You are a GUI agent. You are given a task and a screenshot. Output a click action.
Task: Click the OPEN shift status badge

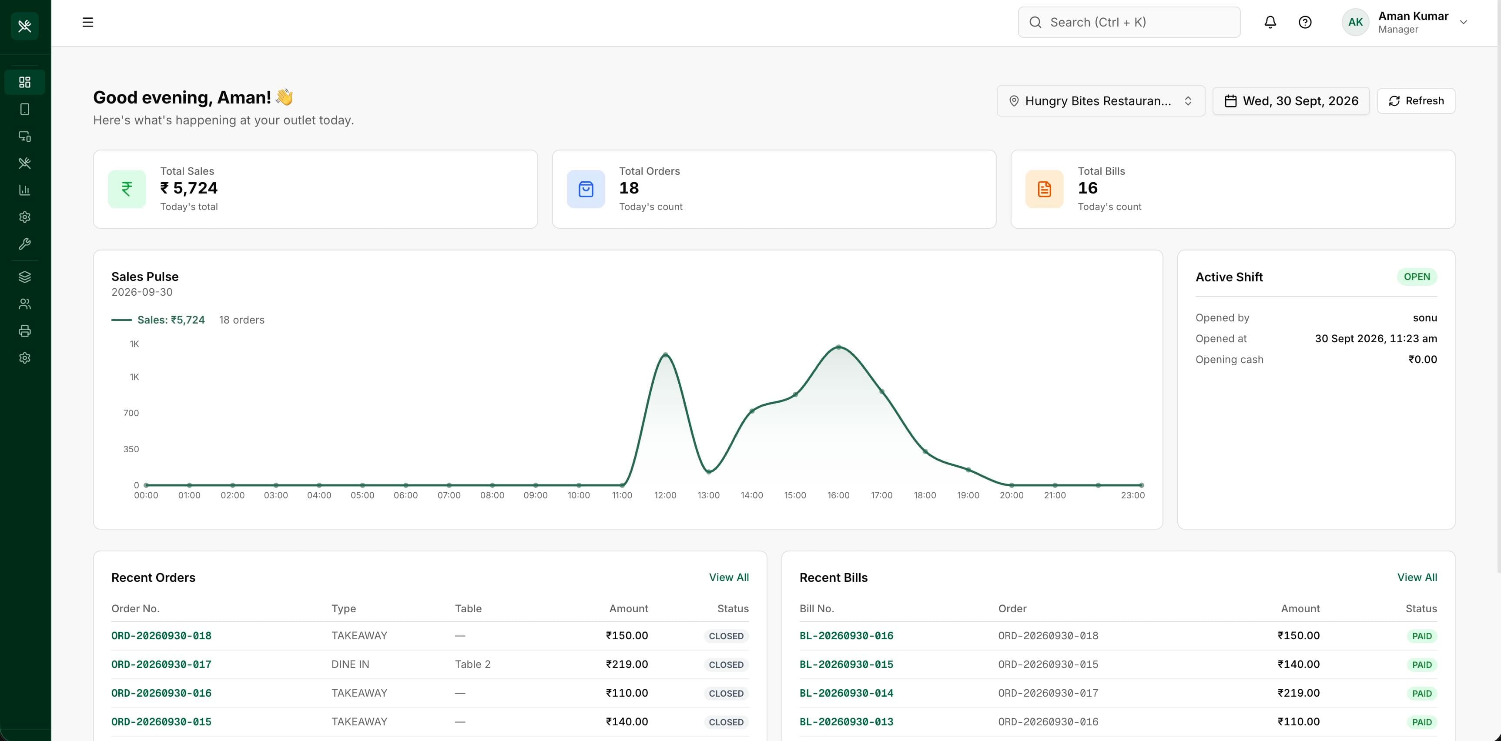pyautogui.click(x=1417, y=277)
